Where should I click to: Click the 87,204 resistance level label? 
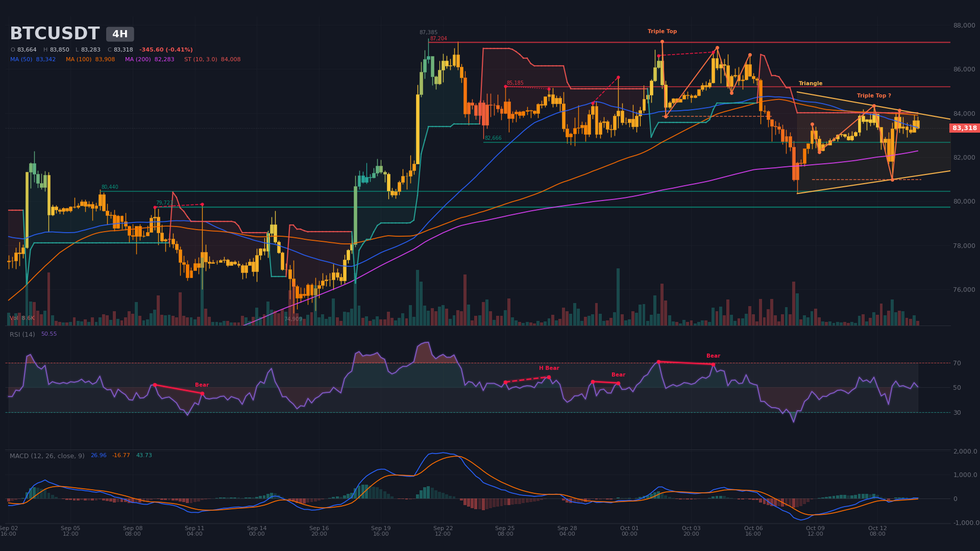tap(438, 39)
